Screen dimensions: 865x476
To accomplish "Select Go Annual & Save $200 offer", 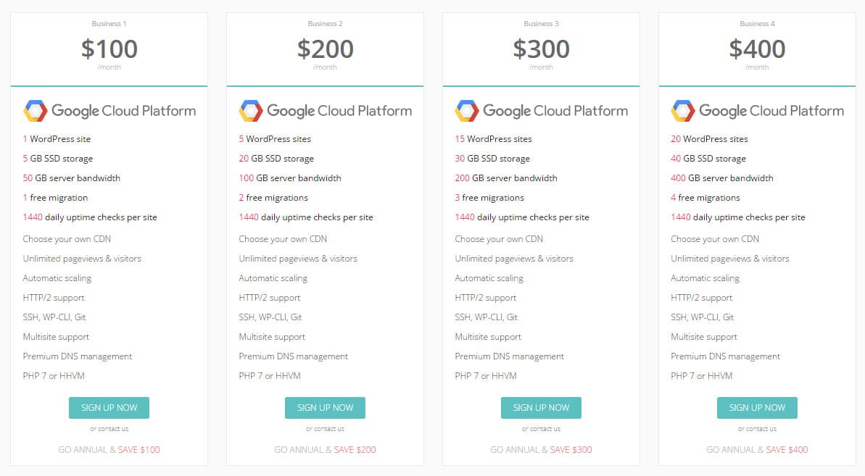I will (325, 450).
